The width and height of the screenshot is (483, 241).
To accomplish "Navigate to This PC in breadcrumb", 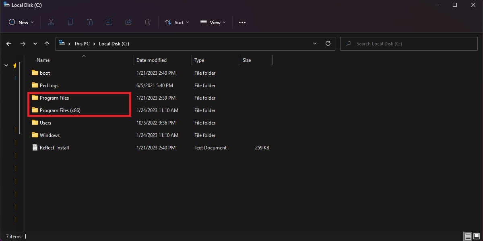I will (81, 43).
